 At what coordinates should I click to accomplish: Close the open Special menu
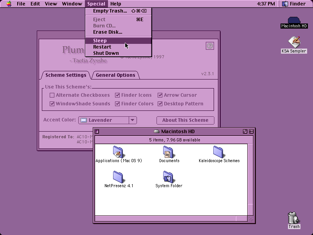click(x=96, y=4)
